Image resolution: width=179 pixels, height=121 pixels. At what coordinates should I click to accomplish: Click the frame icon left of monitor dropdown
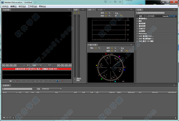coord(28,65)
